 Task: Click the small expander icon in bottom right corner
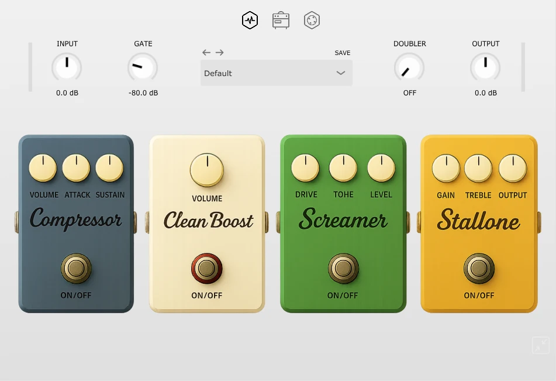(540, 345)
